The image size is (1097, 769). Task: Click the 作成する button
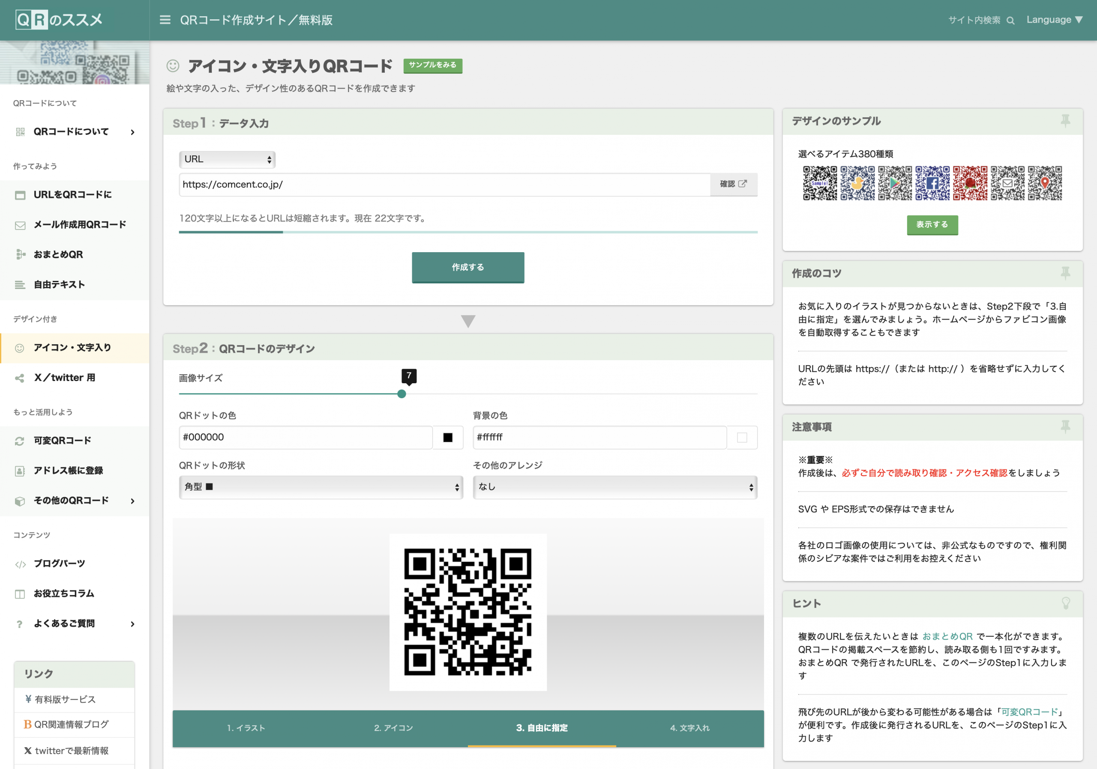click(x=468, y=267)
